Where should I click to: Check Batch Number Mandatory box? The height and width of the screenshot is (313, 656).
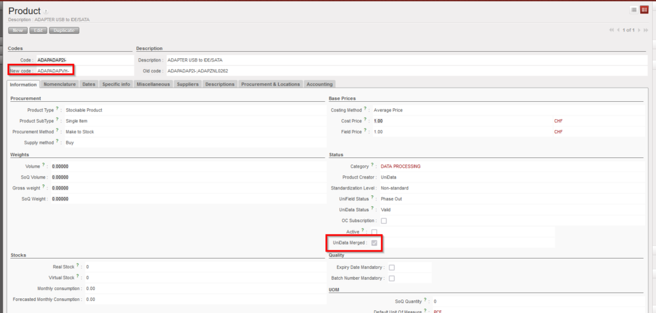click(x=391, y=278)
